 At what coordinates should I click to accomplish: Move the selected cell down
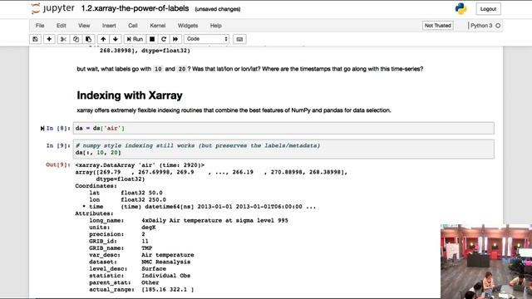click(x=116, y=39)
